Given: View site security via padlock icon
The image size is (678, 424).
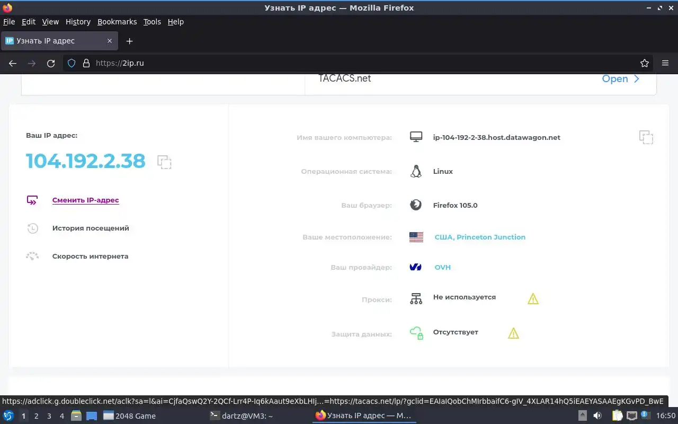Looking at the screenshot, I should 86,63.
